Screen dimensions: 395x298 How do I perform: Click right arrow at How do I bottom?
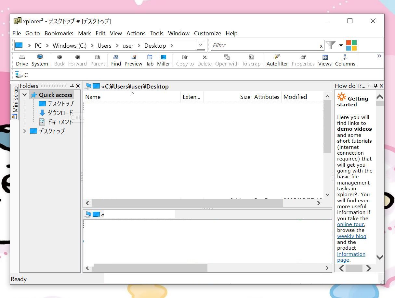pyautogui.click(x=368, y=268)
